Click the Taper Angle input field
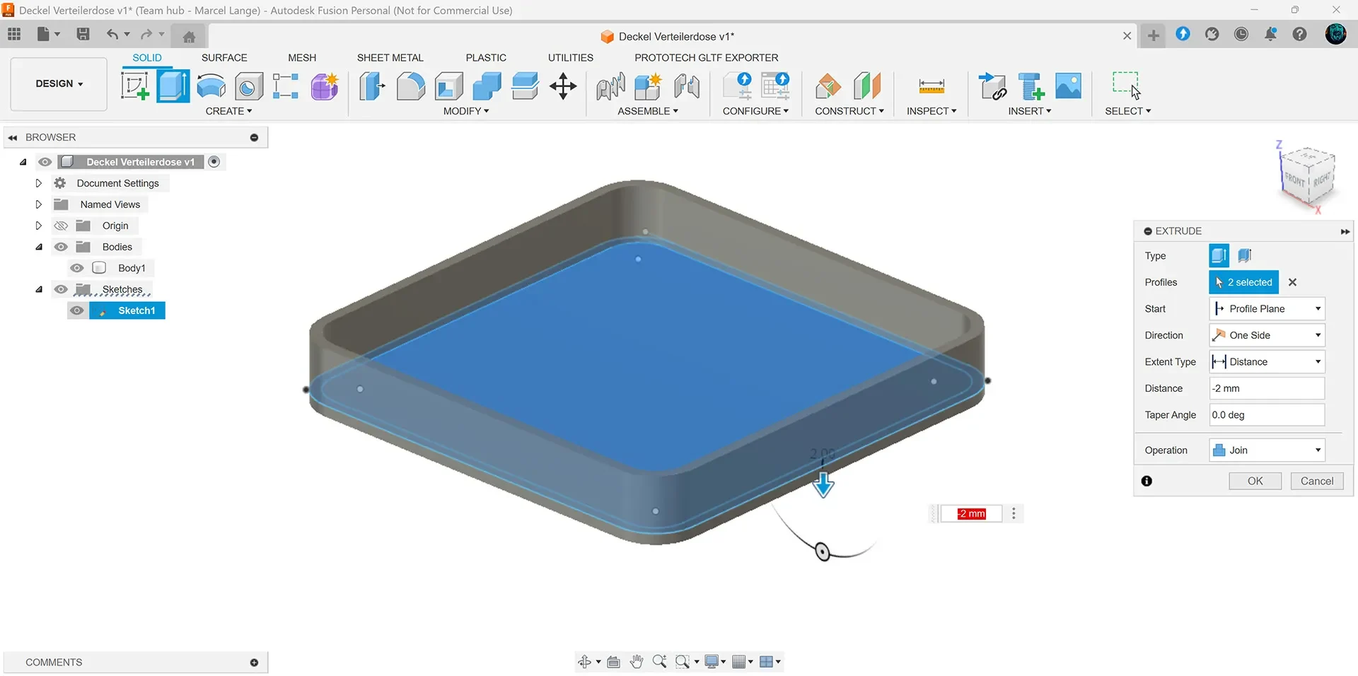This screenshot has width=1358, height=676. click(1267, 415)
